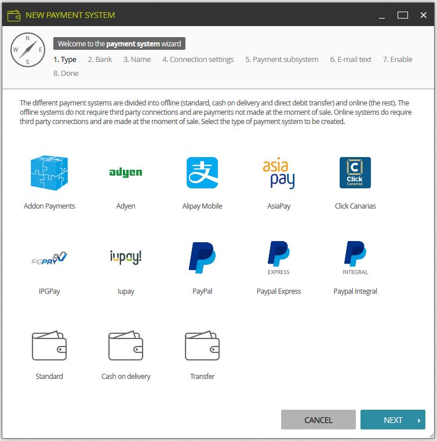Click the wallet icon in title bar
437x441 pixels.
tap(14, 16)
